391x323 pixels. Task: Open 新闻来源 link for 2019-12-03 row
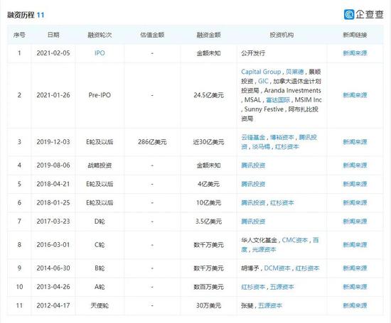point(355,142)
